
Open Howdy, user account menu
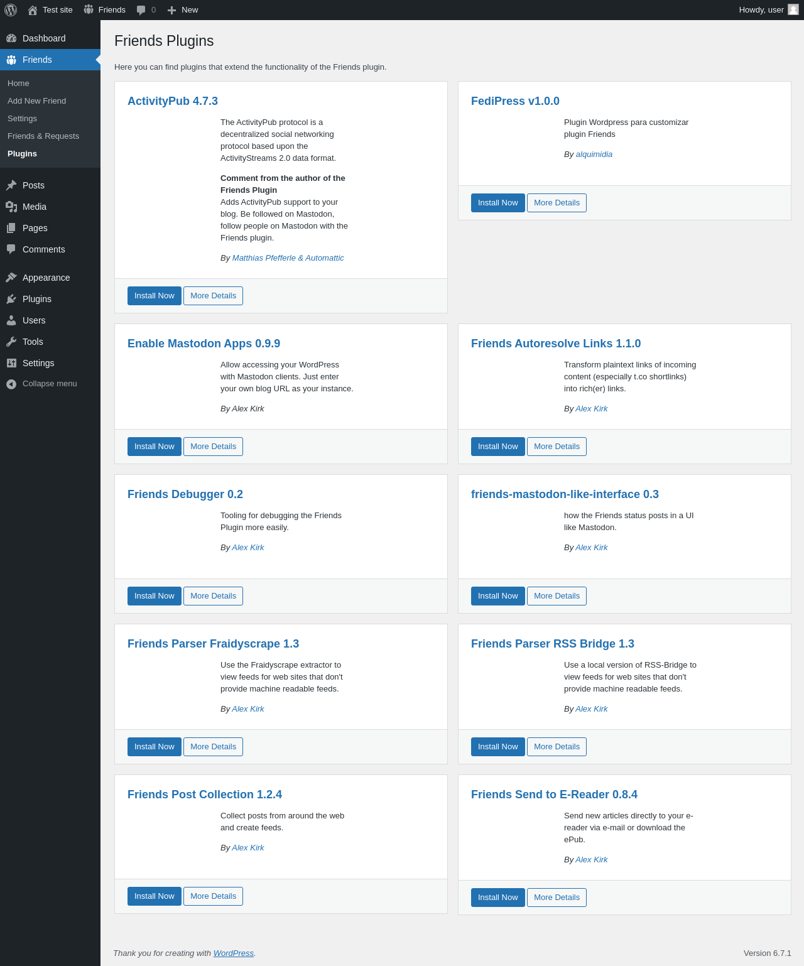[768, 10]
